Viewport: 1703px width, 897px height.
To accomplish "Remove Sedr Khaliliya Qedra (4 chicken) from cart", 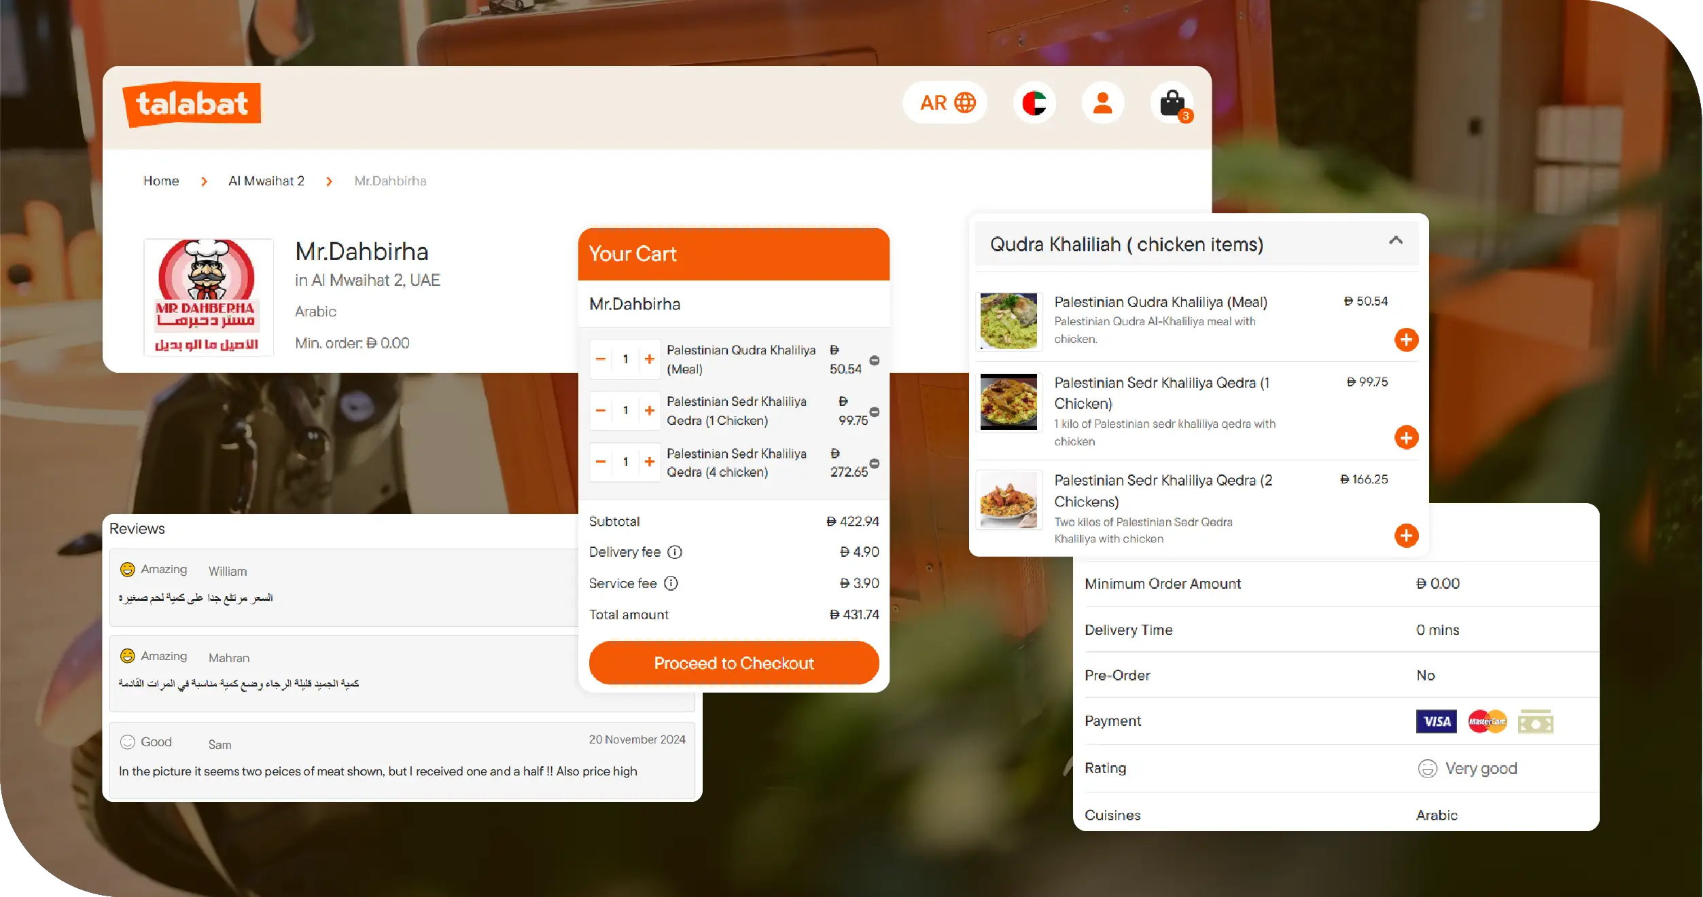I will click(x=875, y=462).
